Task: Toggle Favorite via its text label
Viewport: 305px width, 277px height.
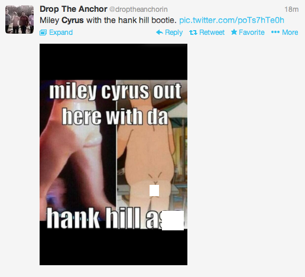Action: pos(252,32)
